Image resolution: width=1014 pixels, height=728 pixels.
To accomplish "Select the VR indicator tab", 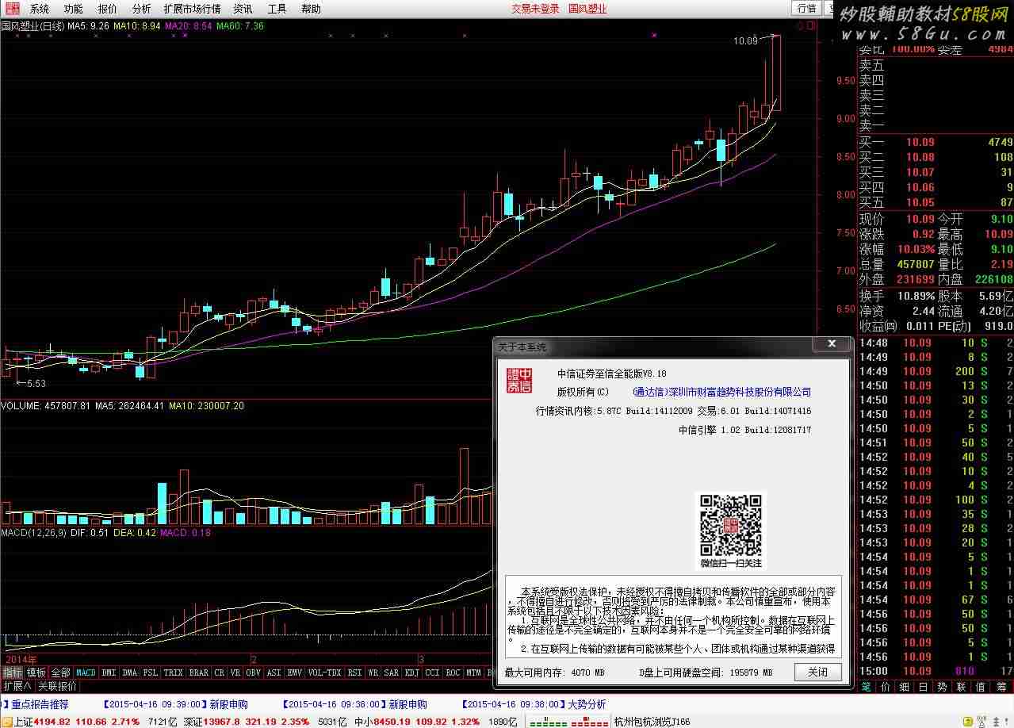I will 235,672.
